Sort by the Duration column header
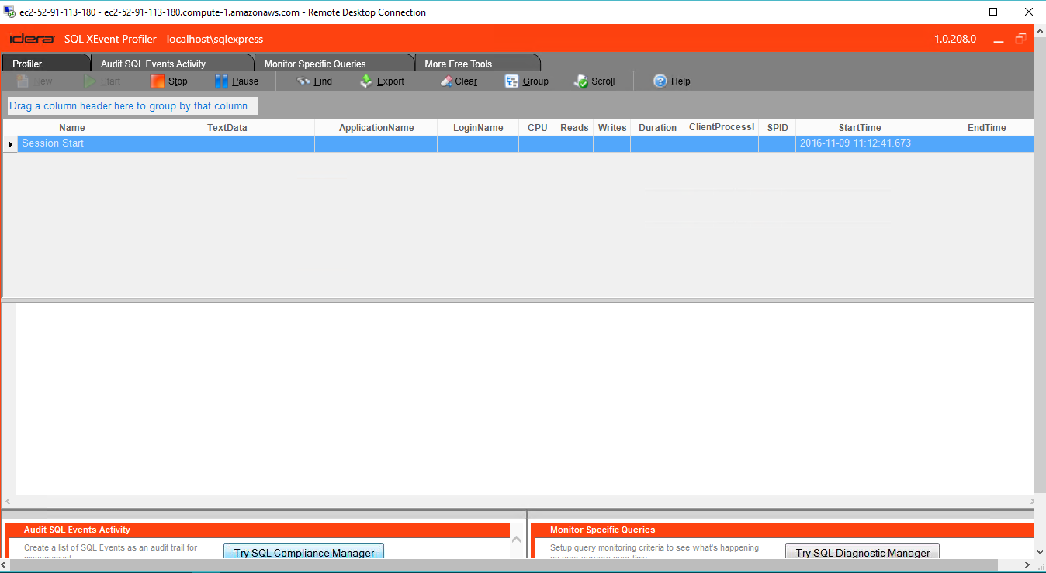This screenshot has width=1046, height=573. click(657, 128)
